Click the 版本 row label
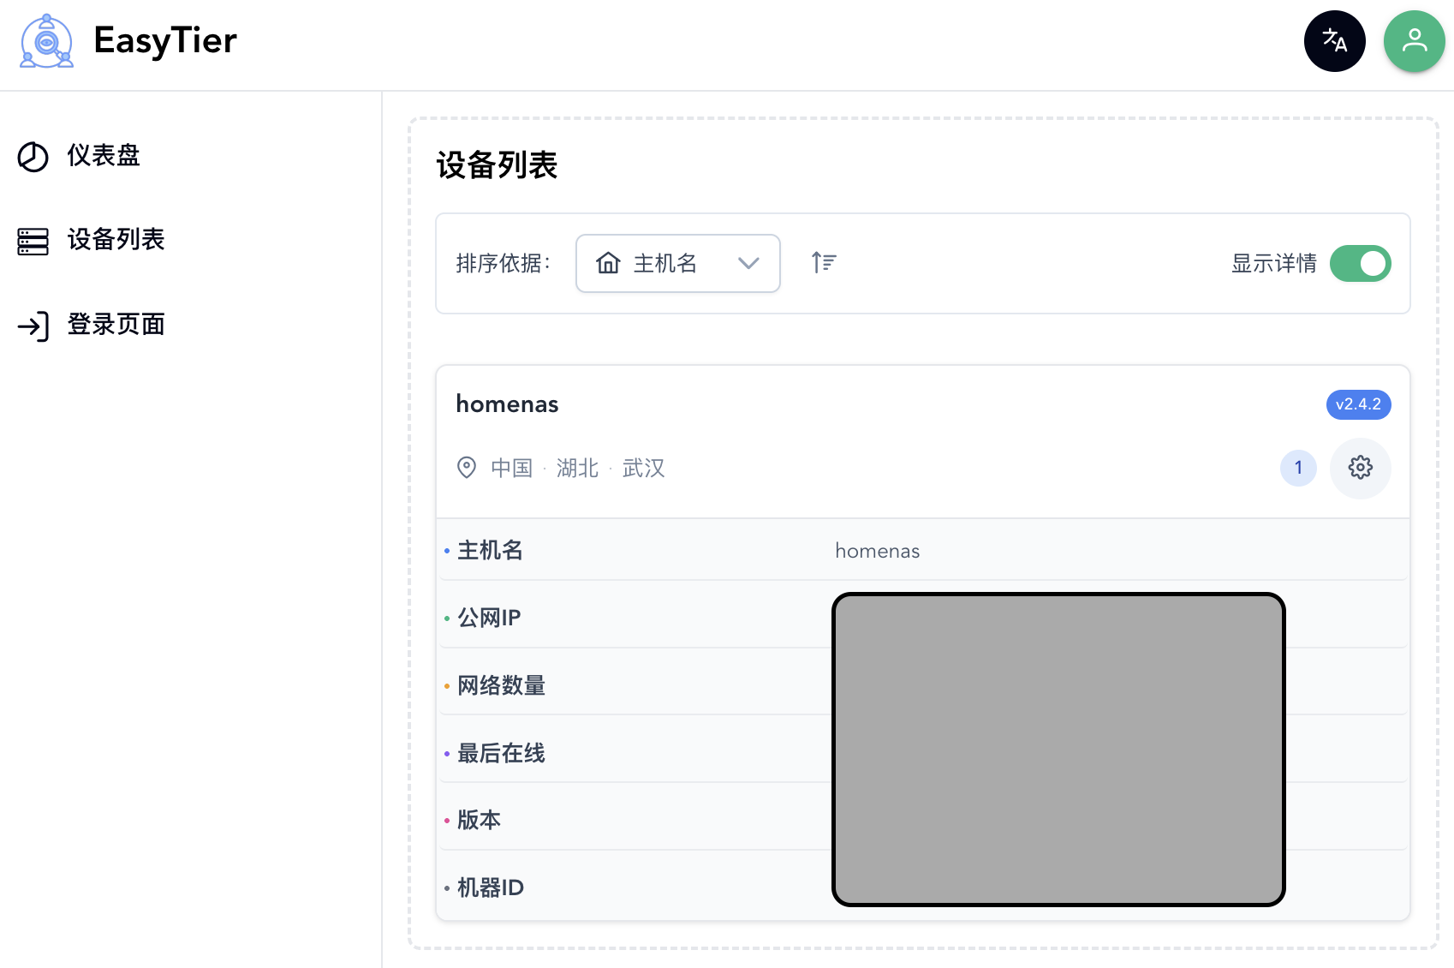1454x968 pixels. 479,820
